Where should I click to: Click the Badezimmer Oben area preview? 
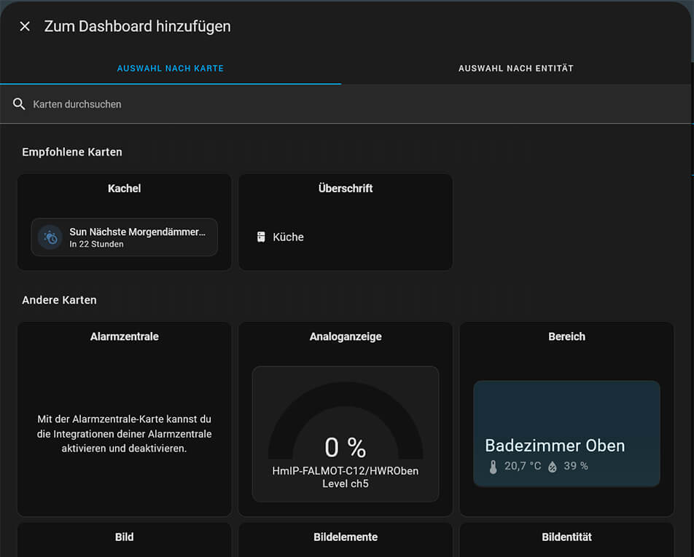[x=566, y=434]
